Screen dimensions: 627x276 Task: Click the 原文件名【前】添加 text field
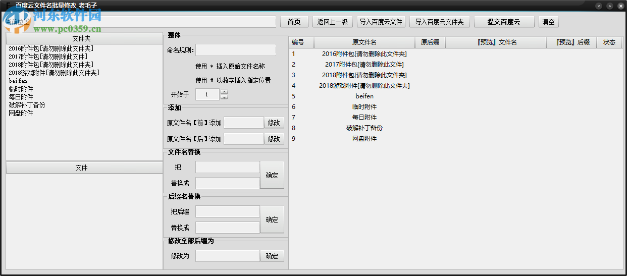[x=244, y=123]
